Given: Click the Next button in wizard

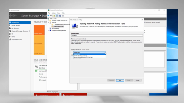Looking at the screenshot, I should tap(120, 80).
